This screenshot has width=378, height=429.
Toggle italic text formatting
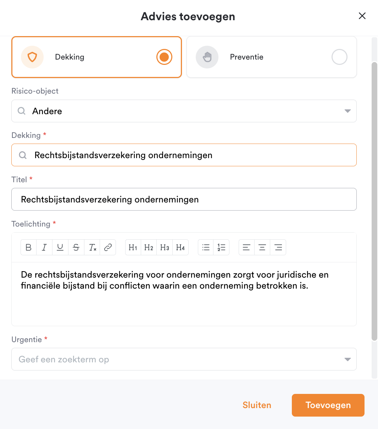point(44,247)
